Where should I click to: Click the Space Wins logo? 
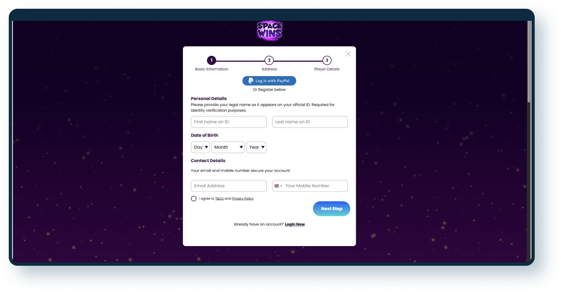[269, 31]
